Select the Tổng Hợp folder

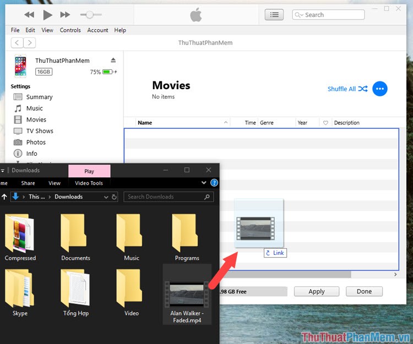(x=75, y=293)
